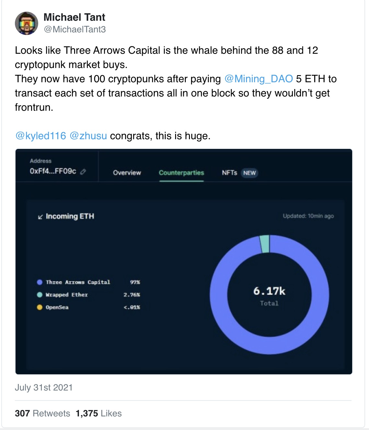Select the Counterparties tab
Viewport: 369px width, 430px height.
click(181, 173)
